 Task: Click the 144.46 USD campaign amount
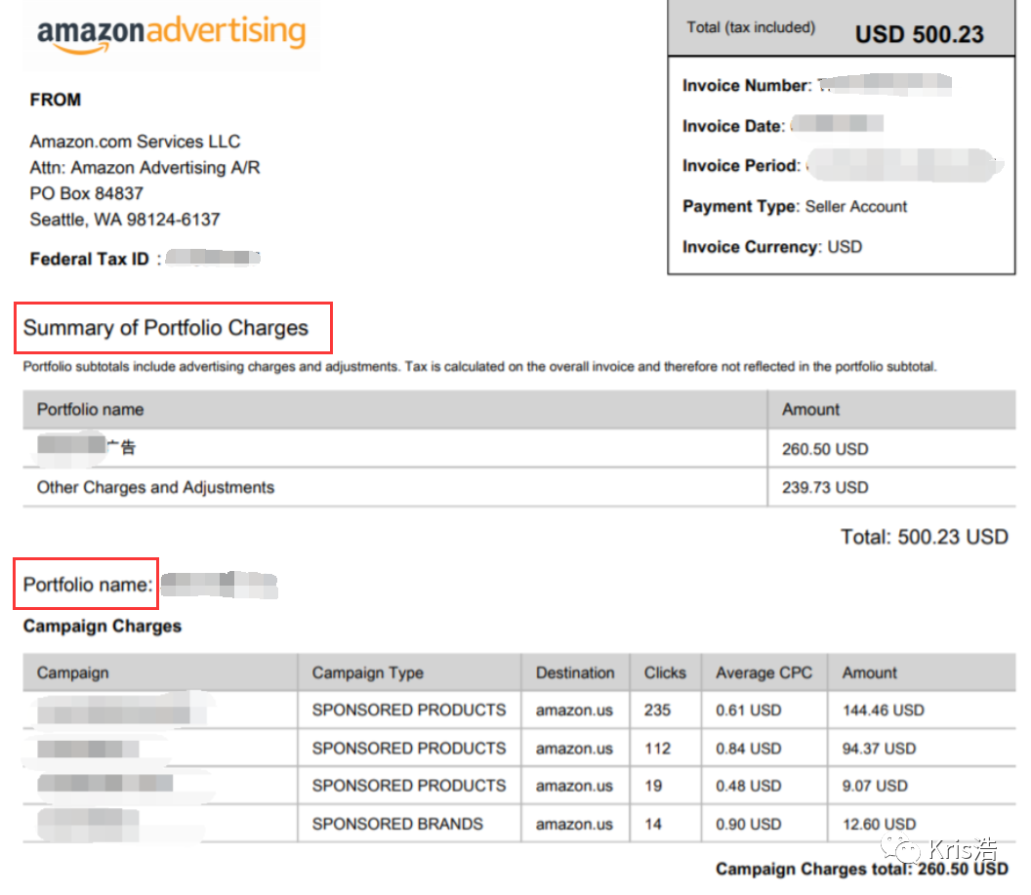click(883, 710)
